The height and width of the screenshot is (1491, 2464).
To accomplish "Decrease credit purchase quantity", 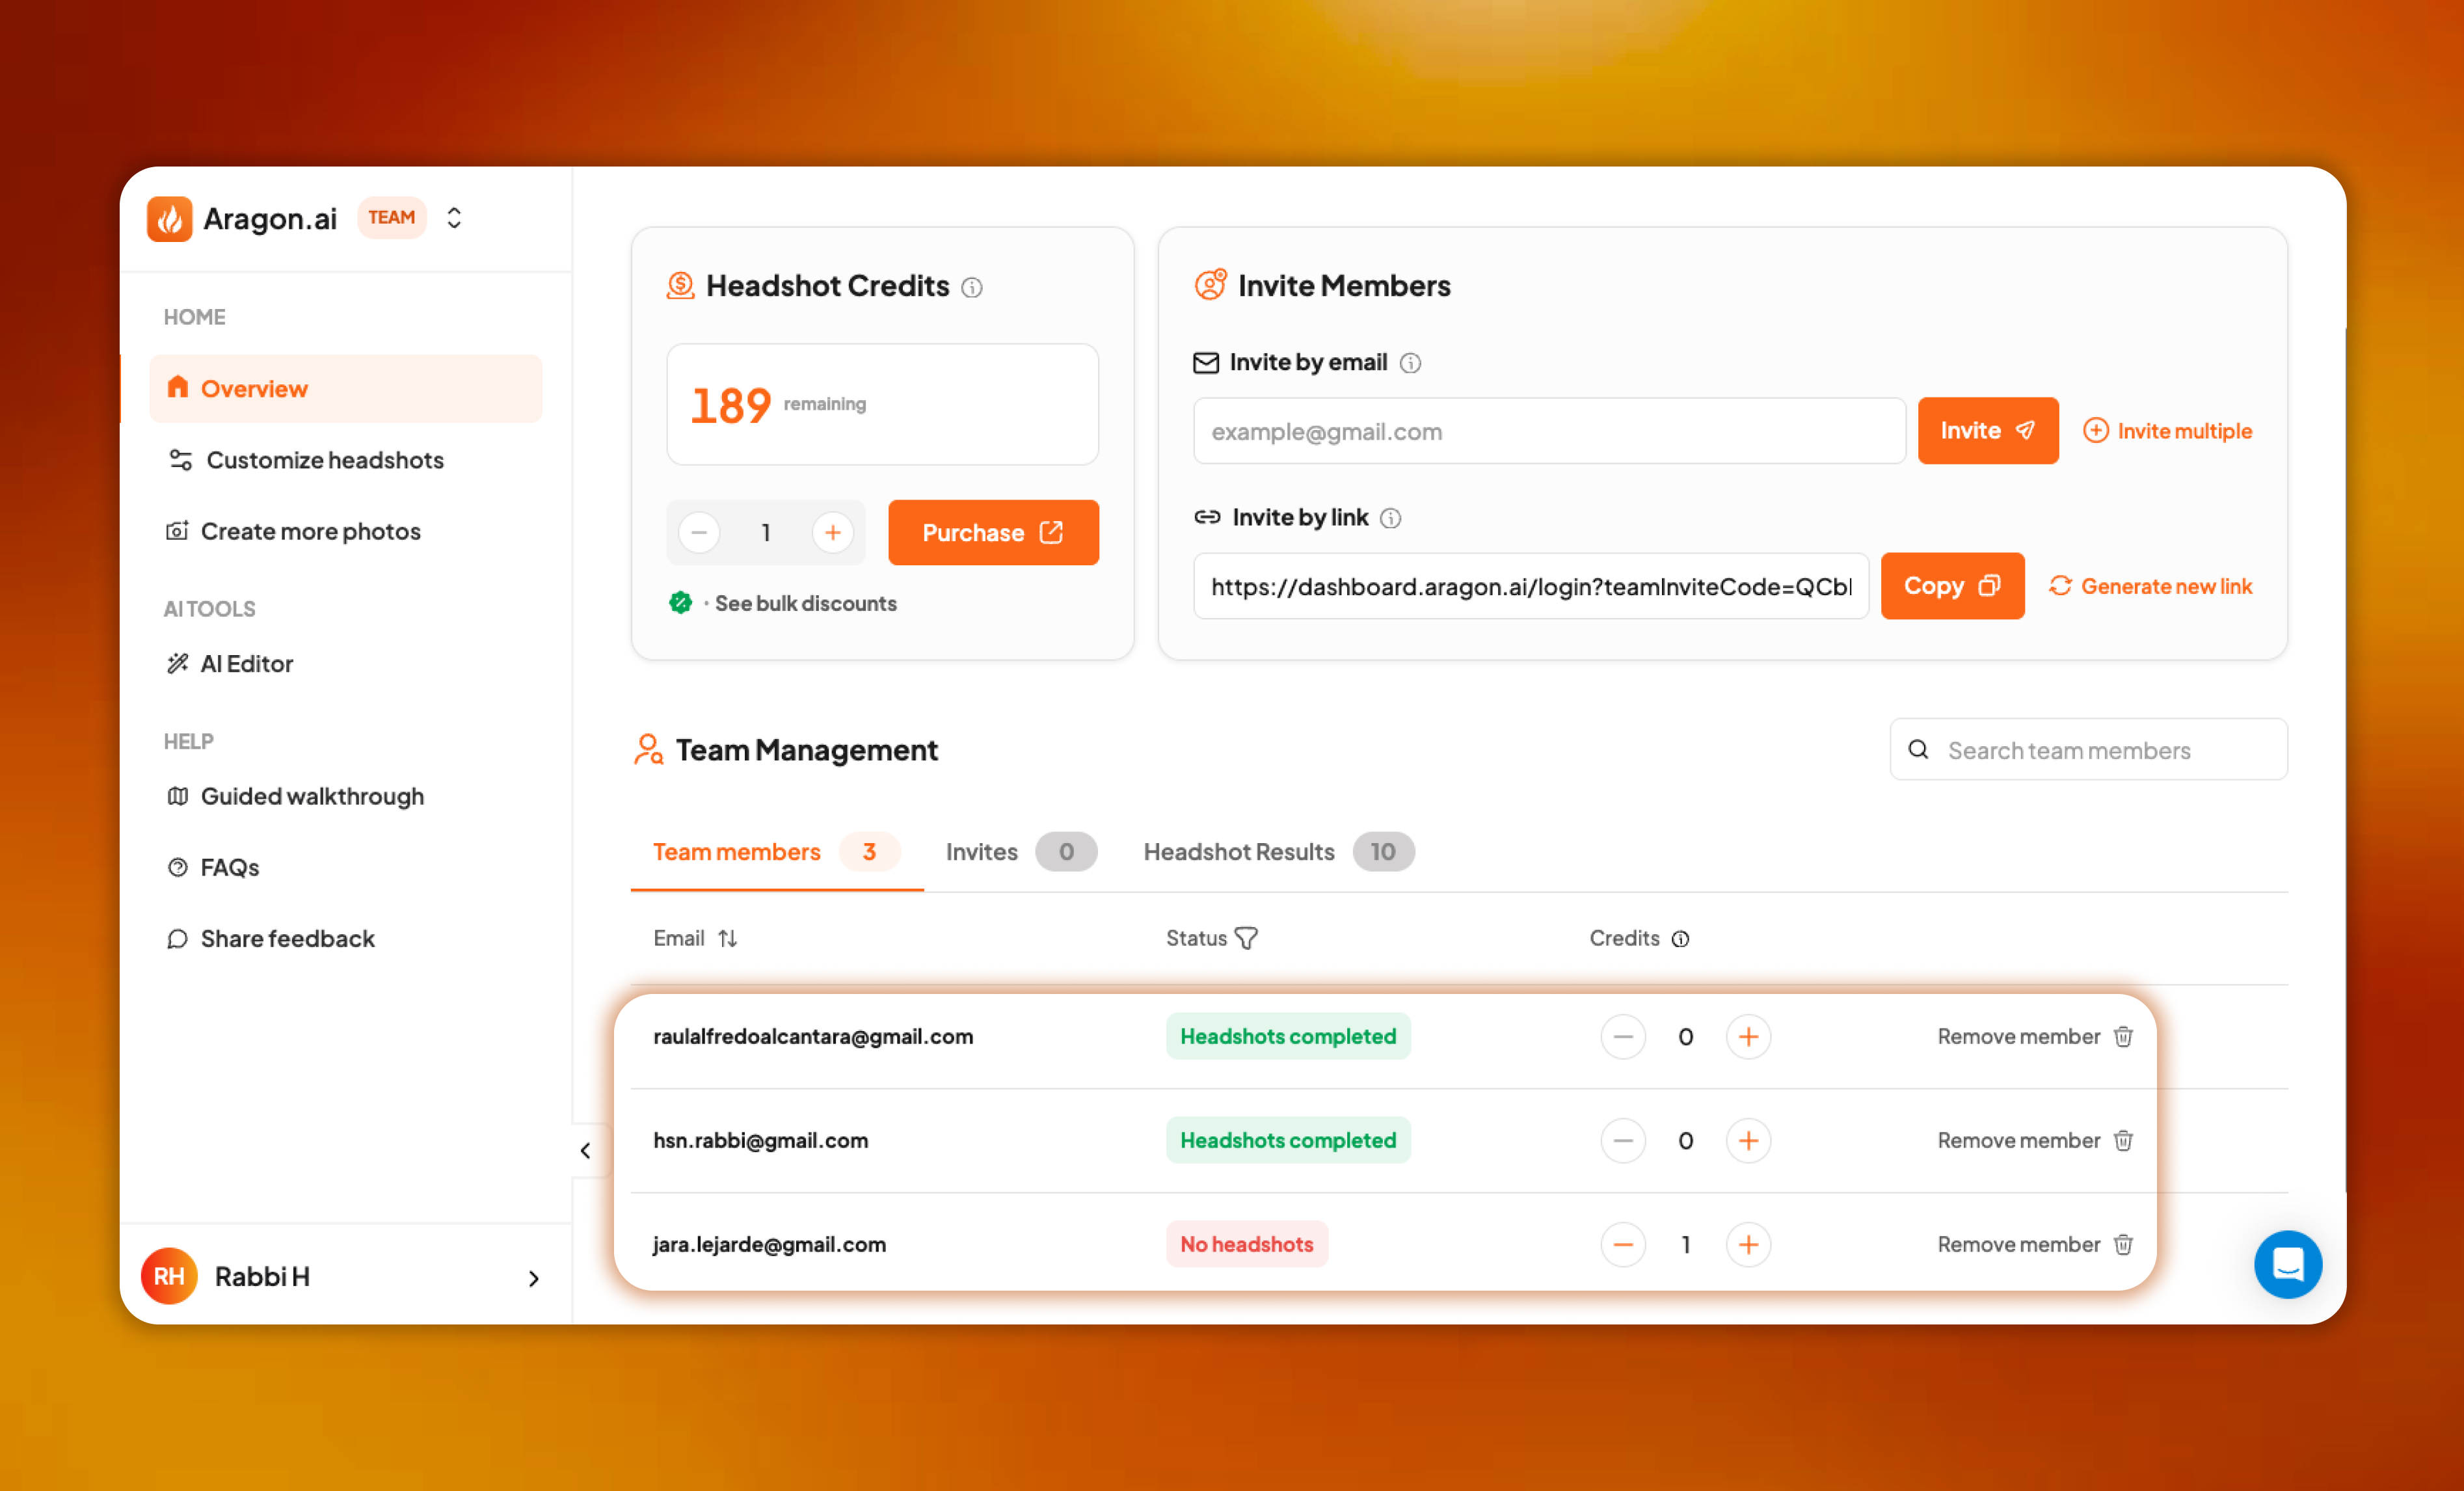I will click(699, 532).
